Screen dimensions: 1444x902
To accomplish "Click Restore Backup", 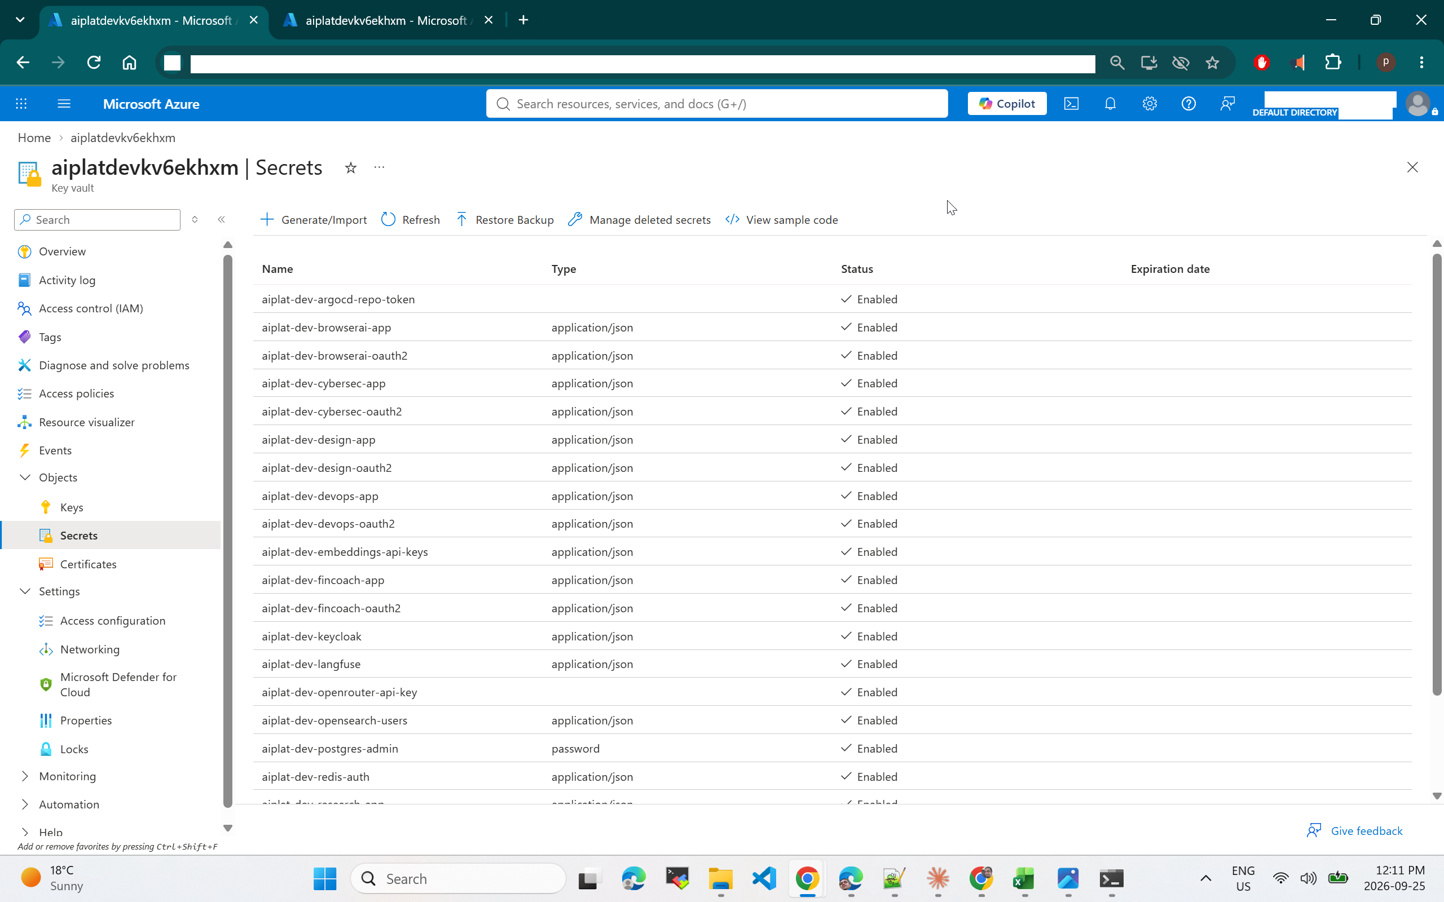I will (x=505, y=219).
